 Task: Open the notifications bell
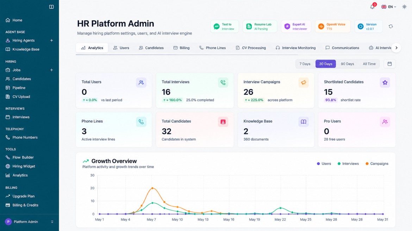click(372, 7)
